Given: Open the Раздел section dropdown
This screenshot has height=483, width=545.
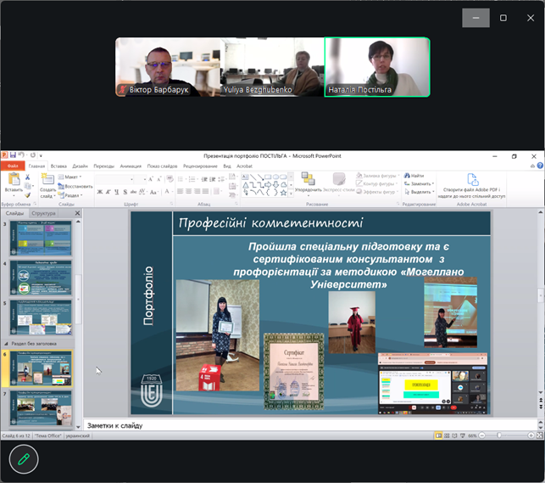Looking at the screenshot, I should (x=70, y=195).
